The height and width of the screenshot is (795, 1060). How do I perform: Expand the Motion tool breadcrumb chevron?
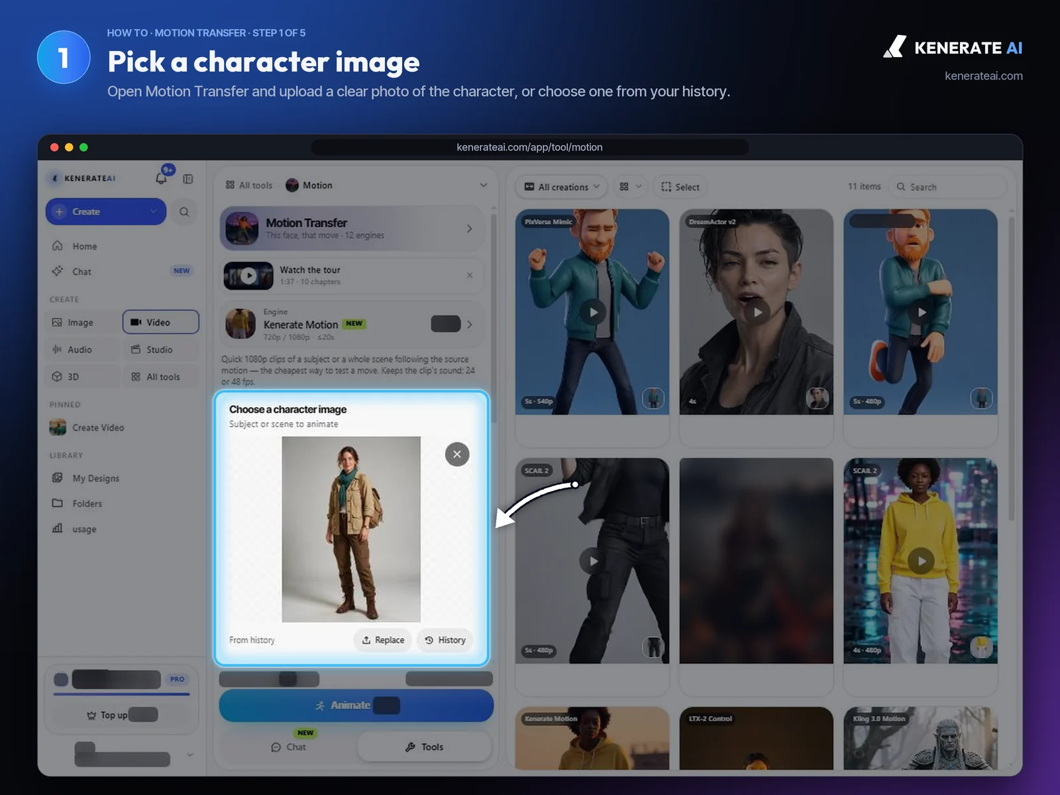(x=484, y=185)
